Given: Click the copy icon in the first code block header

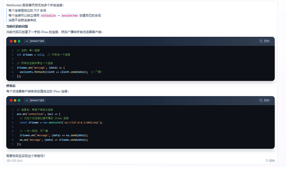Looking at the screenshot, I should (x=261, y=41).
